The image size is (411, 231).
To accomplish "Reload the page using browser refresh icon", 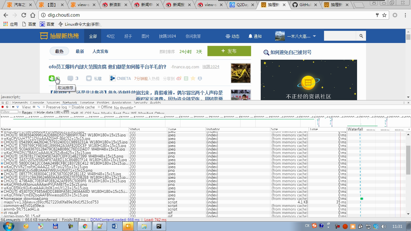I will [x=24, y=15].
